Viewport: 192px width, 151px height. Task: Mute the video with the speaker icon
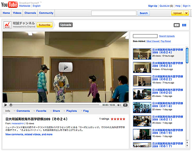click(119, 105)
